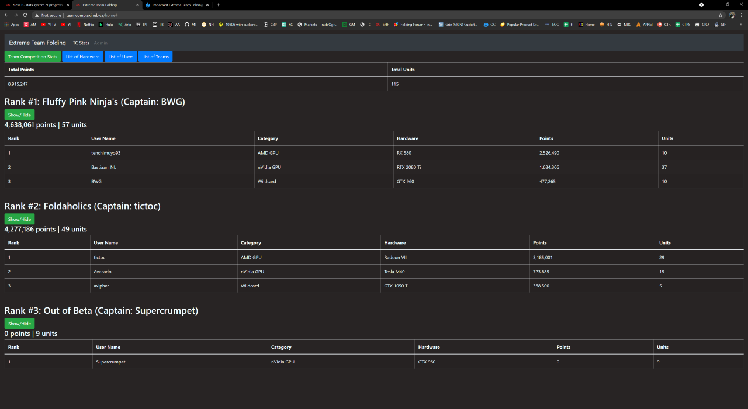This screenshot has height=409, width=748.
Task: Click the Folding Forum bookmark
Action: click(x=413, y=25)
